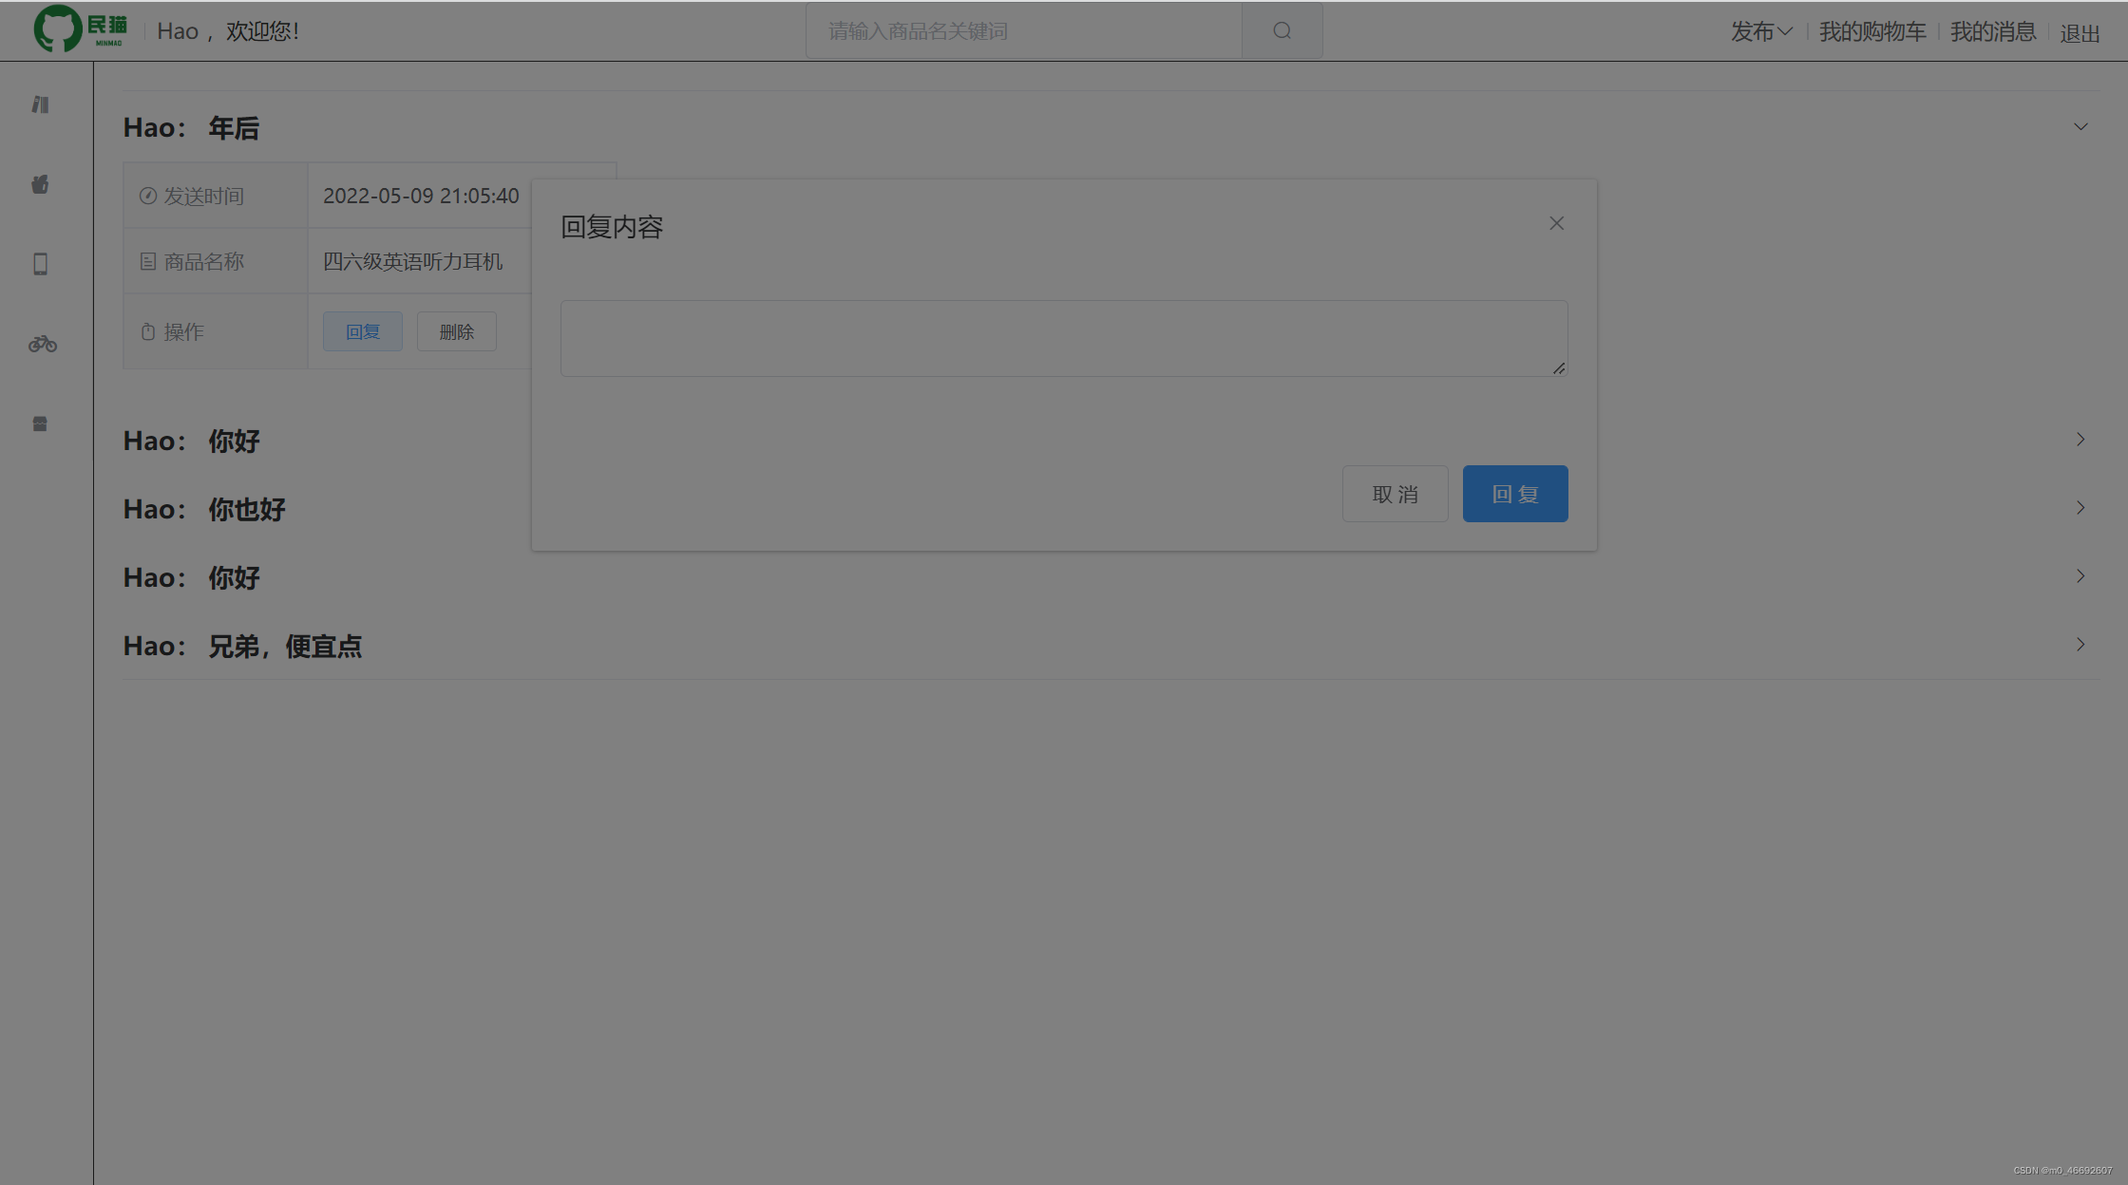Click the search magnifier icon
Screen dimensions: 2128x1185
coord(1282,30)
